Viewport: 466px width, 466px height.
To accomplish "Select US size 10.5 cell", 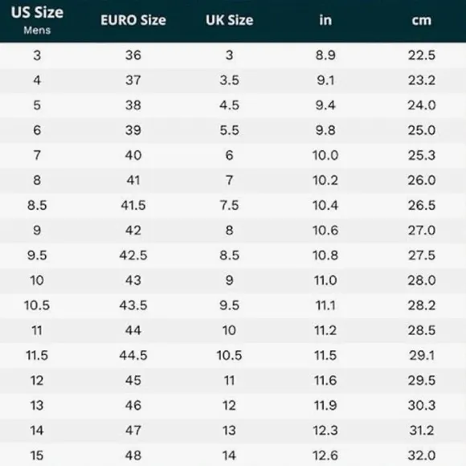I will 37,305.
